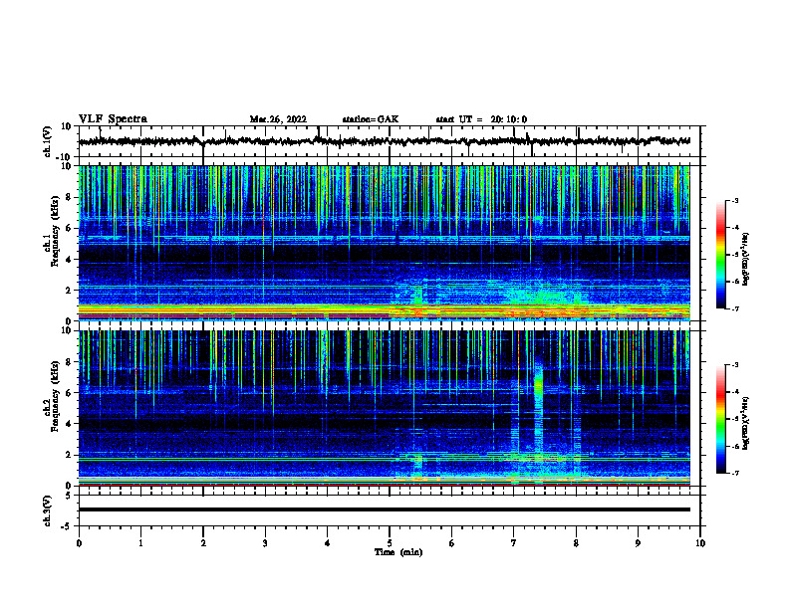Click the date label "Mar.26, 2022"

click(278, 119)
